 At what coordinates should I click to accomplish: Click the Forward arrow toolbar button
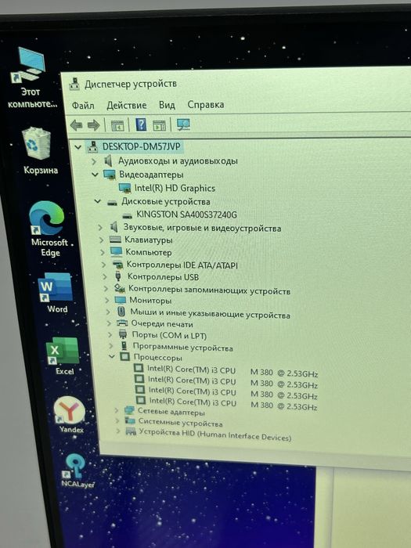point(93,125)
